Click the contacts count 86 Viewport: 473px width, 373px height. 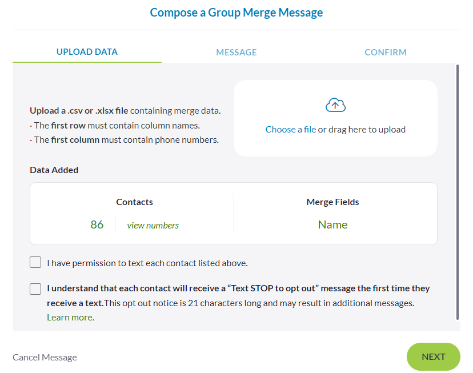(97, 224)
